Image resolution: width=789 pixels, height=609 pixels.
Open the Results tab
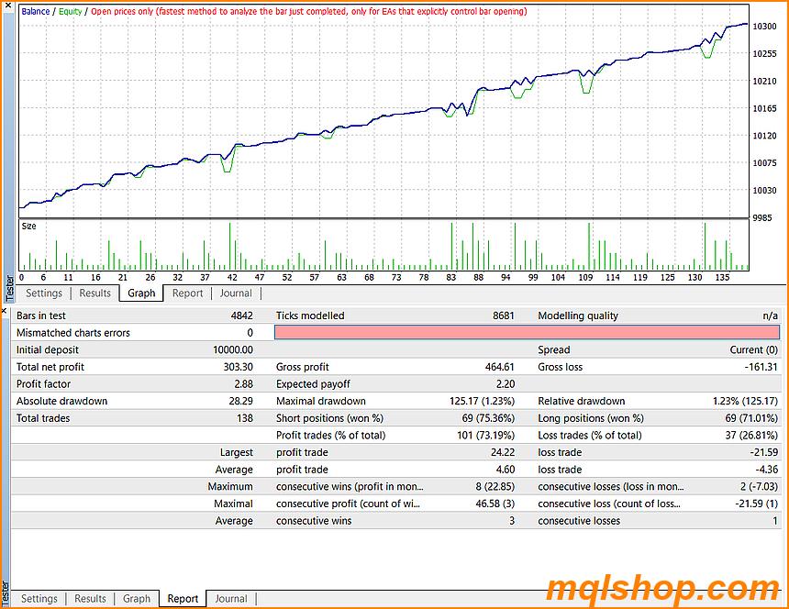(94, 293)
